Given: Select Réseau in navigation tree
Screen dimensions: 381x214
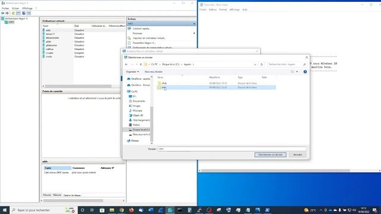Looking at the screenshot, I should point(133,141).
